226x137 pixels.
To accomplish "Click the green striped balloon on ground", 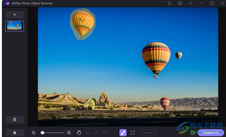I will pos(89,104).
